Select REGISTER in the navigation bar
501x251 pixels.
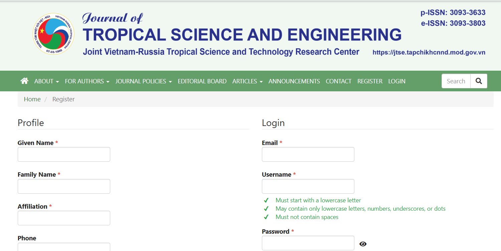point(370,81)
